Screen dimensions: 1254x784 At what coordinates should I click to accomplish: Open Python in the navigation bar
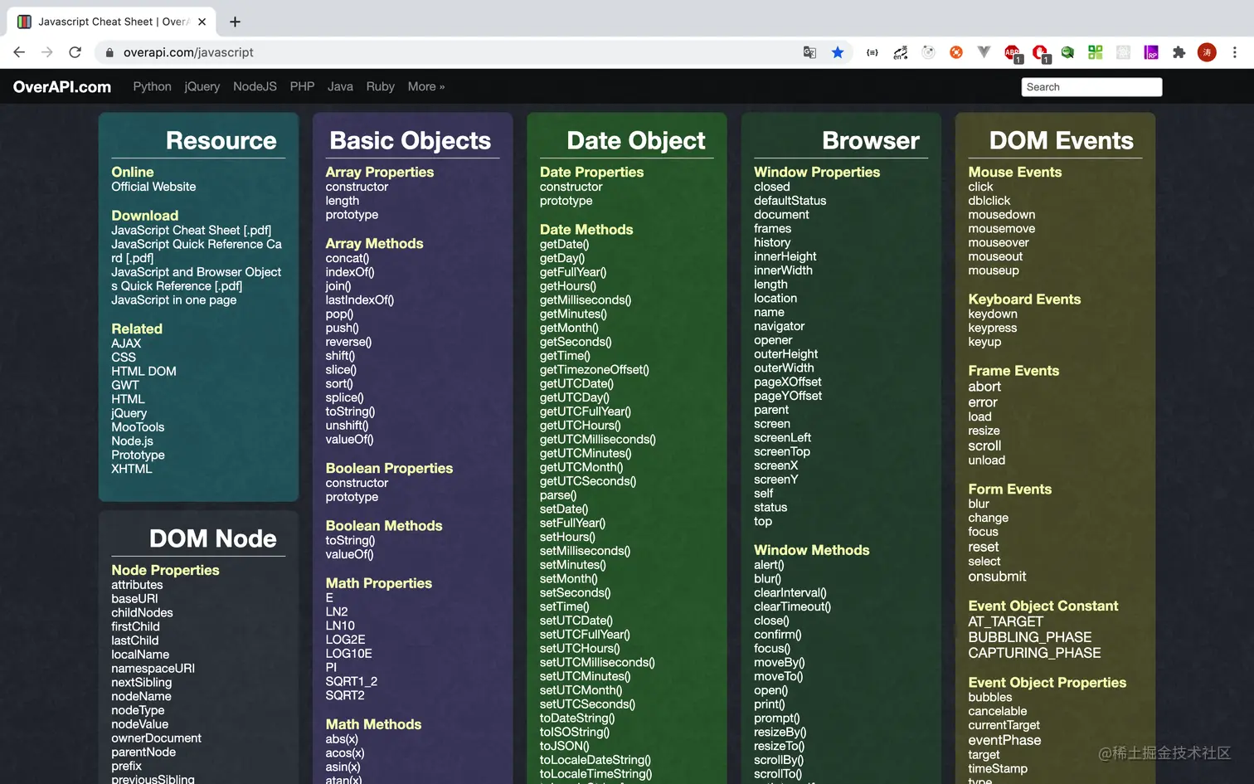point(153,86)
